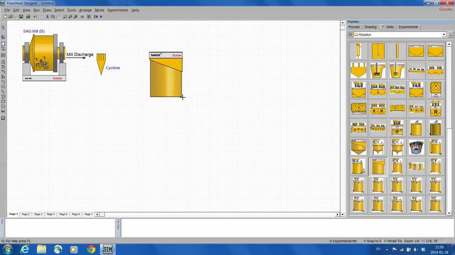Open the Arrange menu
Image resolution: width=455 pixels, height=255 pixels.
[x=85, y=10]
